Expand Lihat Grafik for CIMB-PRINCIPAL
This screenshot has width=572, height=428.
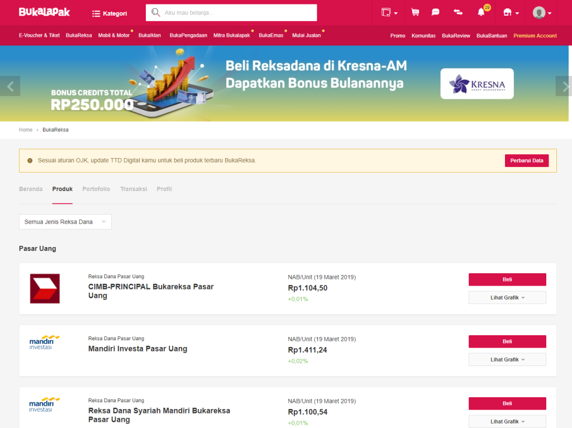point(507,298)
